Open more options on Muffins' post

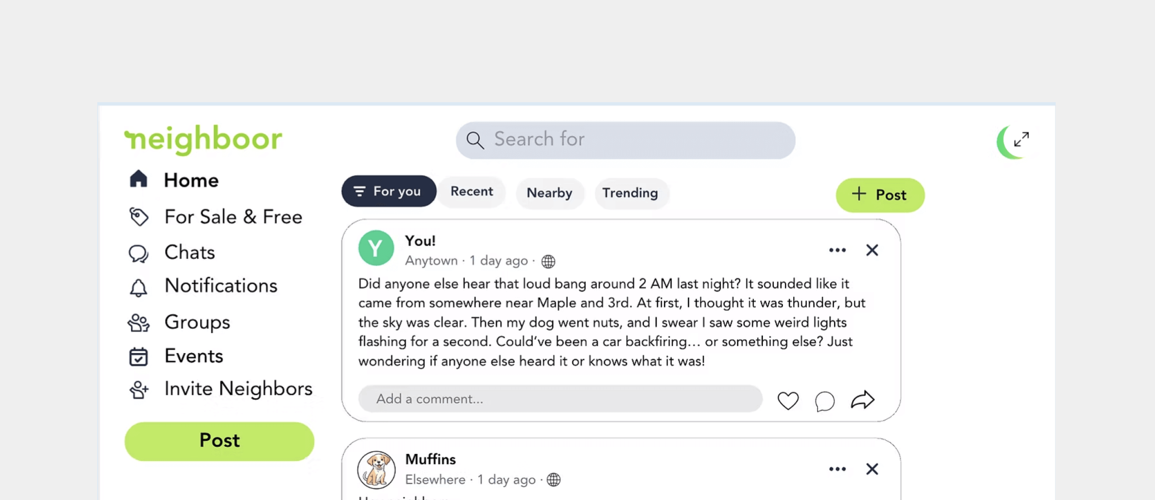(x=837, y=469)
